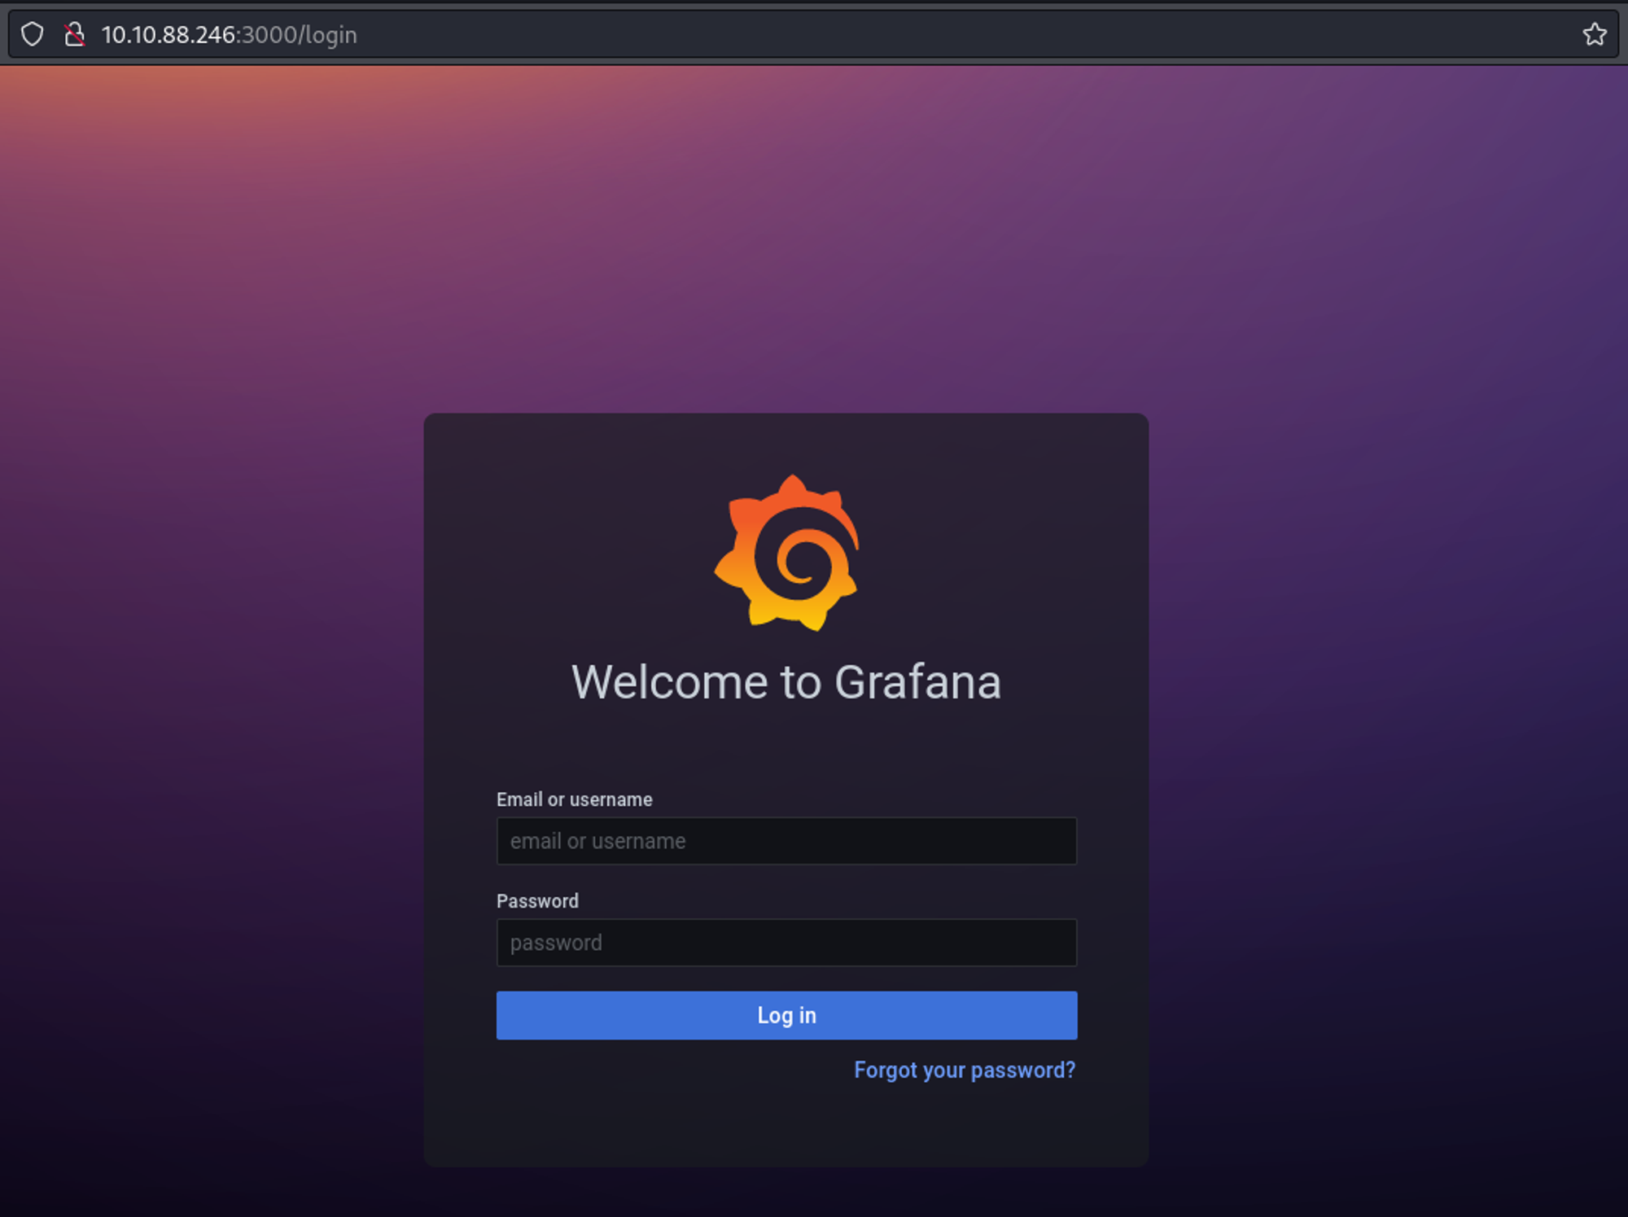Image resolution: width=1628 pixels, height=1217 pixels.
Task: Click the 'Password' field label
Action: tap(537, 901)
